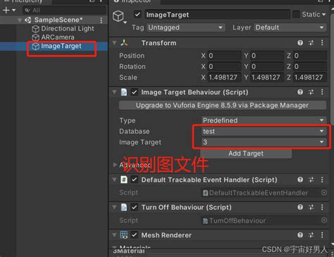Screen dimensions: 334x257
Task: Open the Hierarchy add-object plus menu
Action: [x=8, y=10]
